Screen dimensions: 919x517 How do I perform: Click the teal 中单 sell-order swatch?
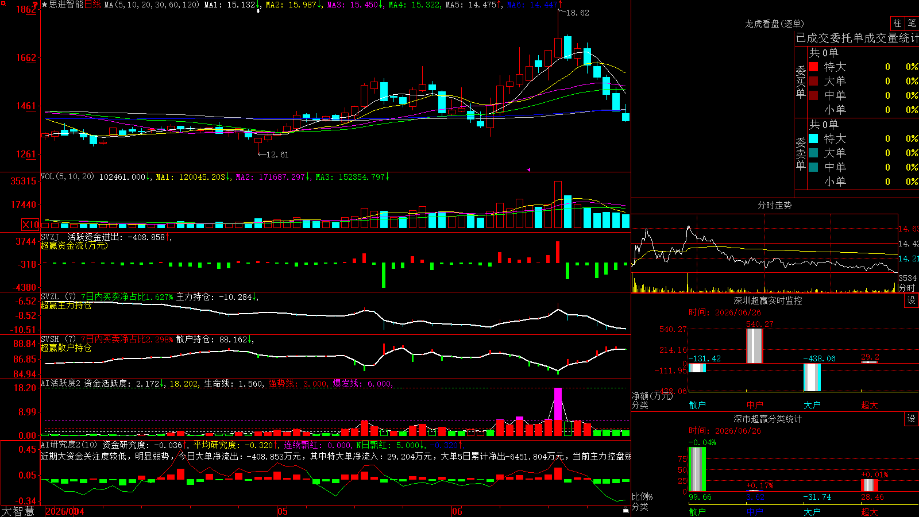coord(813,167)
